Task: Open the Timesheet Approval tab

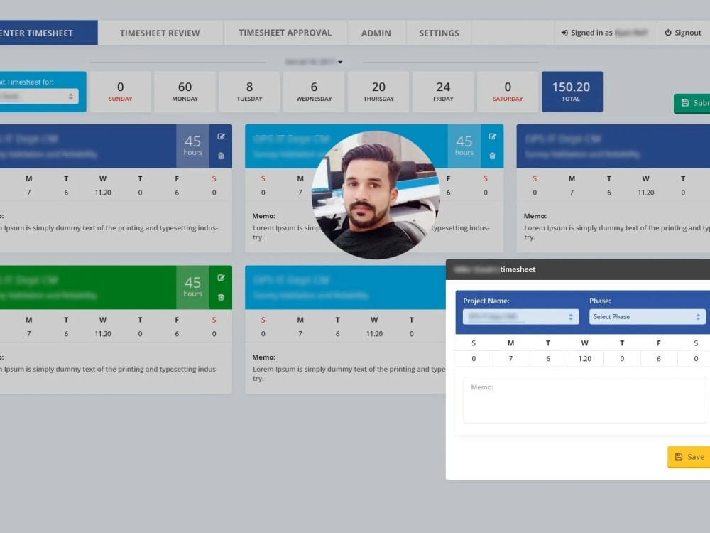Action: click(285, 33)
